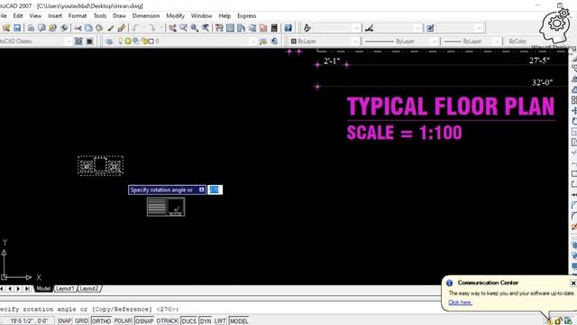Toggle POLAR tracking

point(123,321)
